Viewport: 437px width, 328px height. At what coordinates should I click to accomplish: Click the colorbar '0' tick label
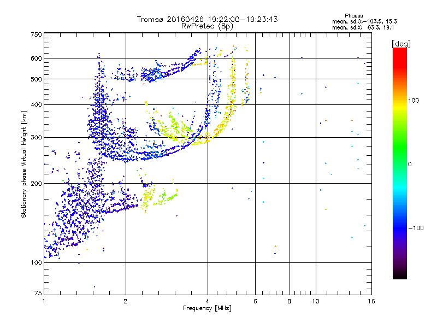410,164
